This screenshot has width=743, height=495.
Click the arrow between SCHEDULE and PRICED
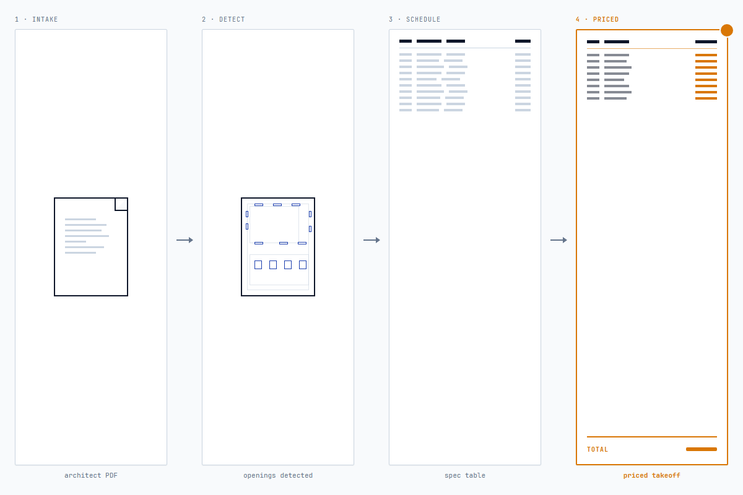558,240
